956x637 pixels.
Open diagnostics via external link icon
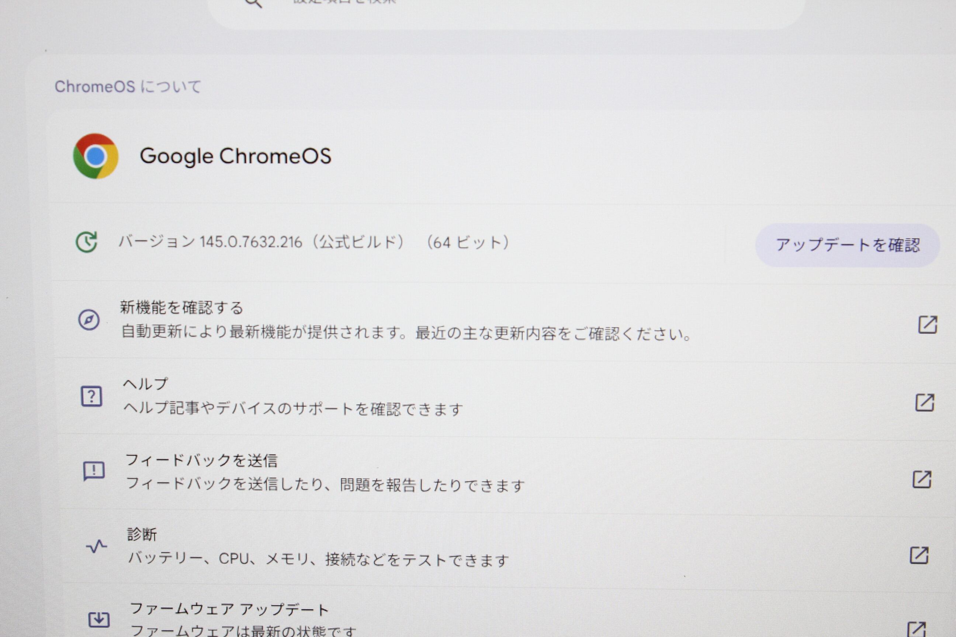pos(919,555)
